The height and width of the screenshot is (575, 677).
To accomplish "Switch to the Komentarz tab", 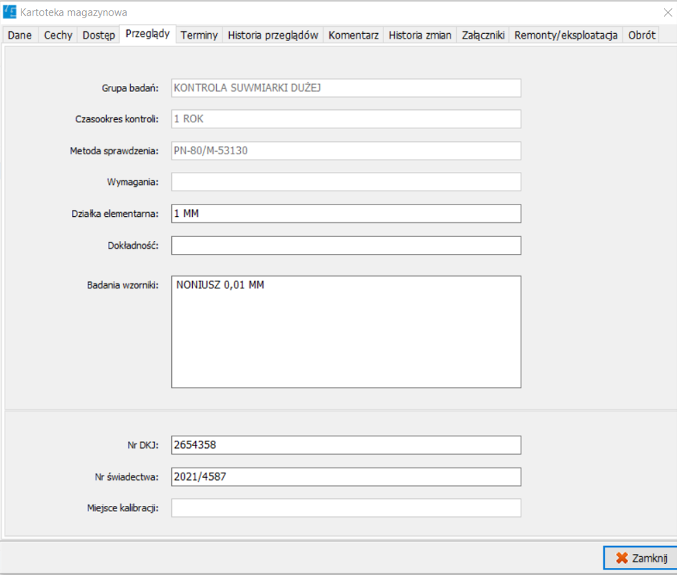I will tap(353, 35).
